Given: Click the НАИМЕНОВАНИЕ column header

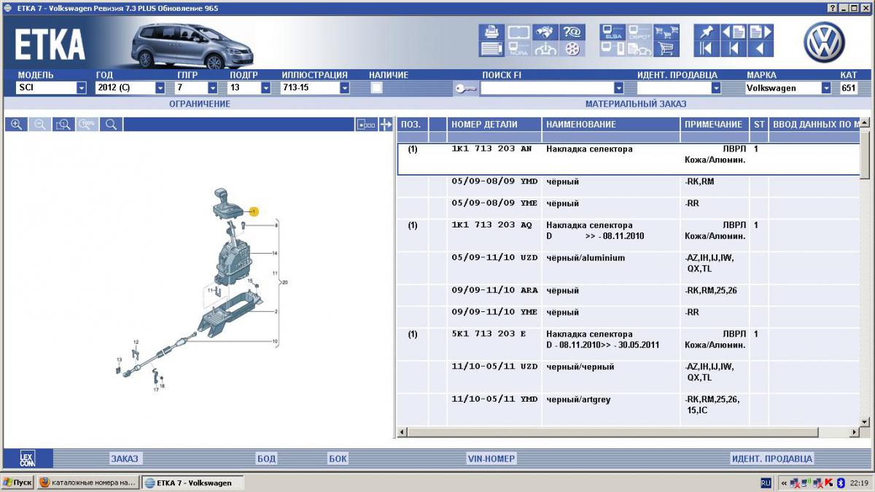Looking at the screenshot, I should tap(612, 125).
